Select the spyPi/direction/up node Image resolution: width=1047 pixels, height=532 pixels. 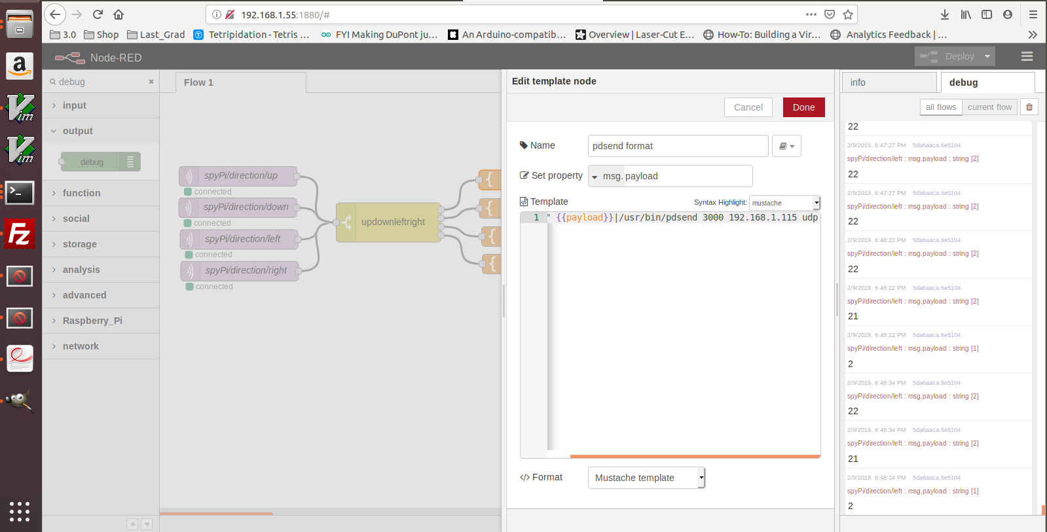(239, 176)
